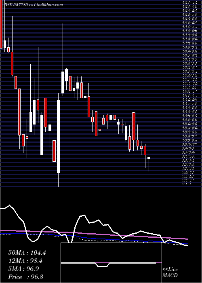Click the <<Live MACD label
The height and width of the screenshot is (283, 202).
[170, 272]
